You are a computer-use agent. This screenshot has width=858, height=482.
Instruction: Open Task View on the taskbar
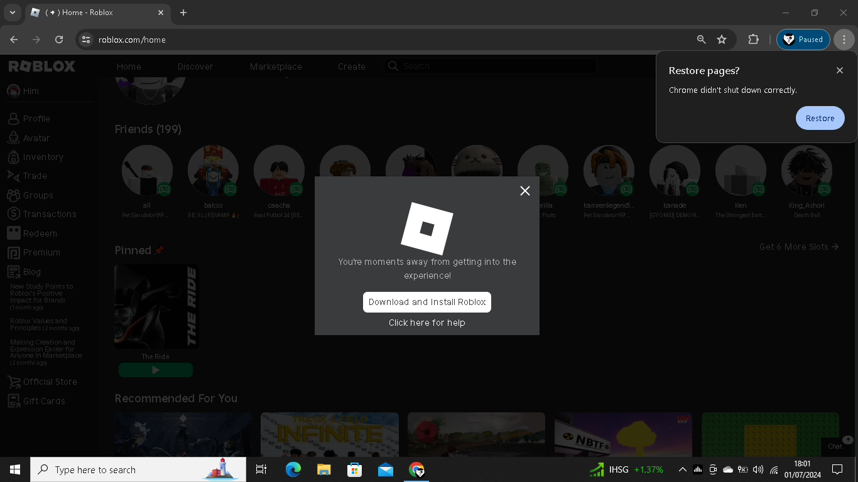pyautogui.click(x=261, y=469)
